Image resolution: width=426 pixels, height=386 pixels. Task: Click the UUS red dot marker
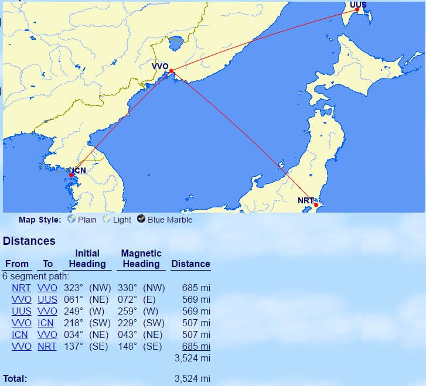(357, 9)
